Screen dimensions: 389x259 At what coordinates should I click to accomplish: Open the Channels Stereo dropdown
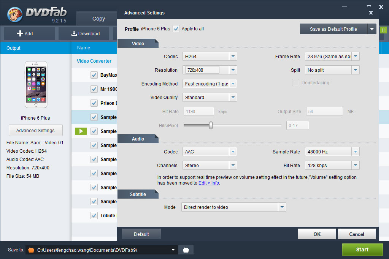point(233,165)
